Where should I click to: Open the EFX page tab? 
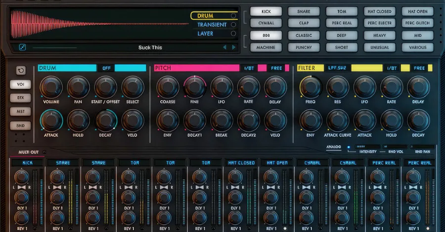20,98
